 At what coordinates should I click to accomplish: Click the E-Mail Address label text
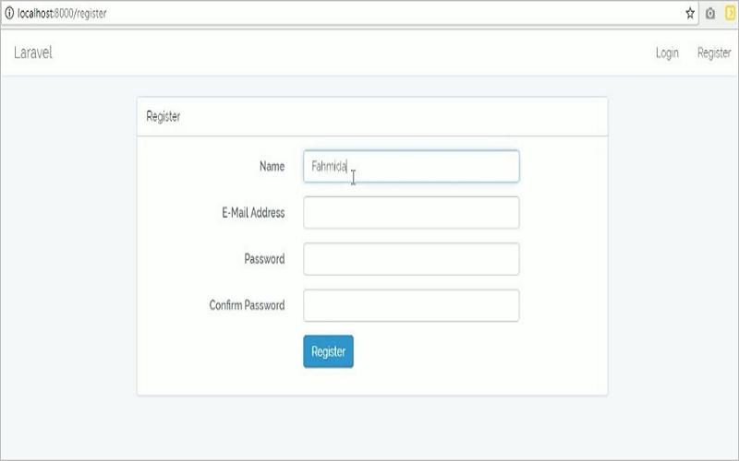tap(253, 213)
